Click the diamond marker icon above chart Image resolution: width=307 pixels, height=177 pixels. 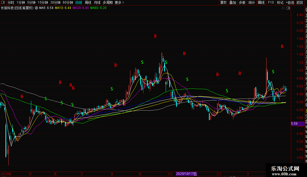(283, 8)
